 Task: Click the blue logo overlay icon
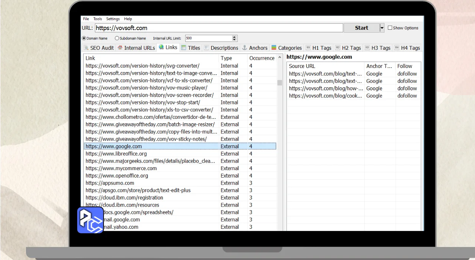coord(90,220)
